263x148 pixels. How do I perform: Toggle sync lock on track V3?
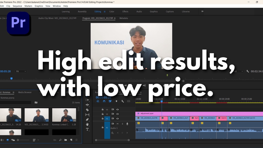[113, 109]
